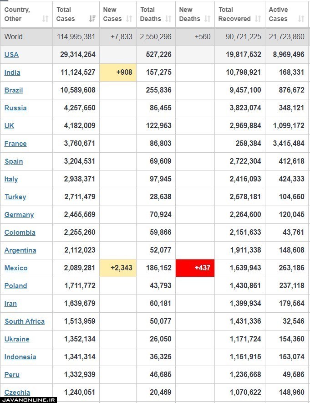Click sort arrows beside Total Deaths

[x=168, y=19]
